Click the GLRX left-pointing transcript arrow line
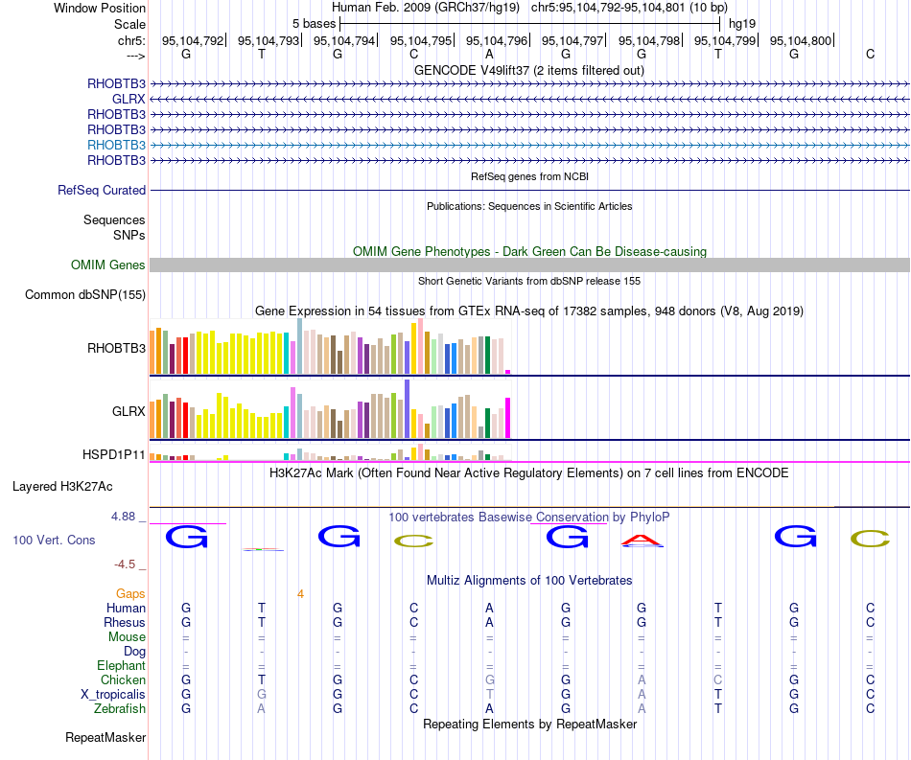This screenshot has height=760, width=911. coord(529,100)
